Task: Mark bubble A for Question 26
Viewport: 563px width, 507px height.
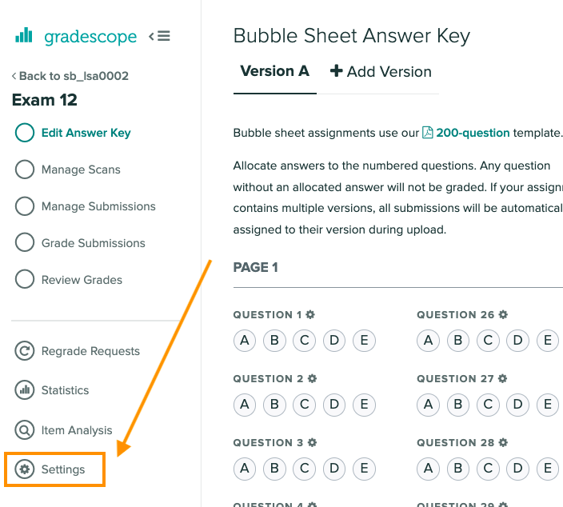Action: [x=428, y=341]
